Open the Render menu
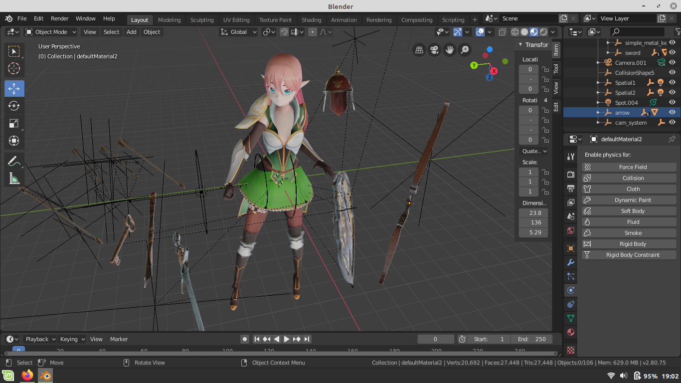 click(59, 18)
